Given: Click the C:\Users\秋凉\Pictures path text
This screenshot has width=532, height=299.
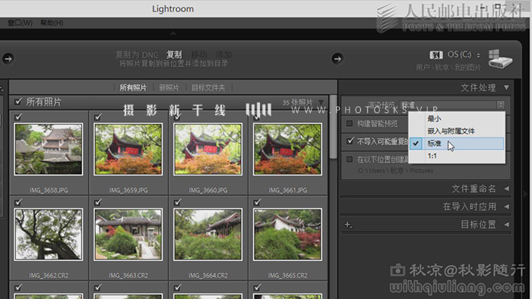Looking at the screenshot, I should [396, 171].
